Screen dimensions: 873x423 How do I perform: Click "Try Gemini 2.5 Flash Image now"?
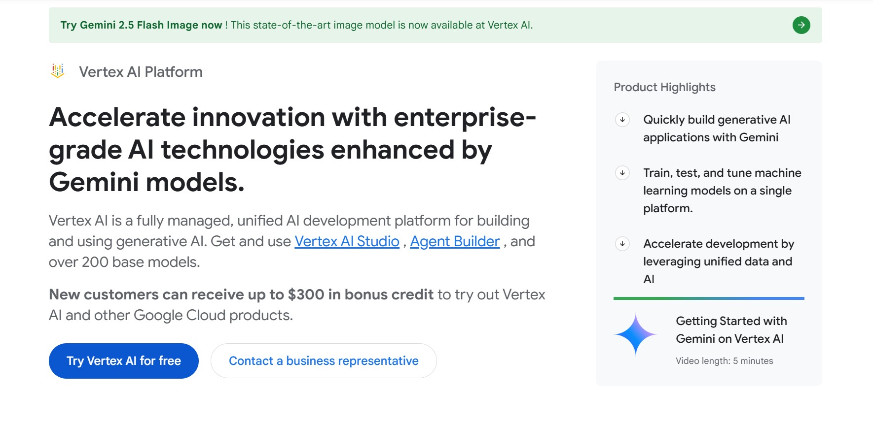click(141, 25)
